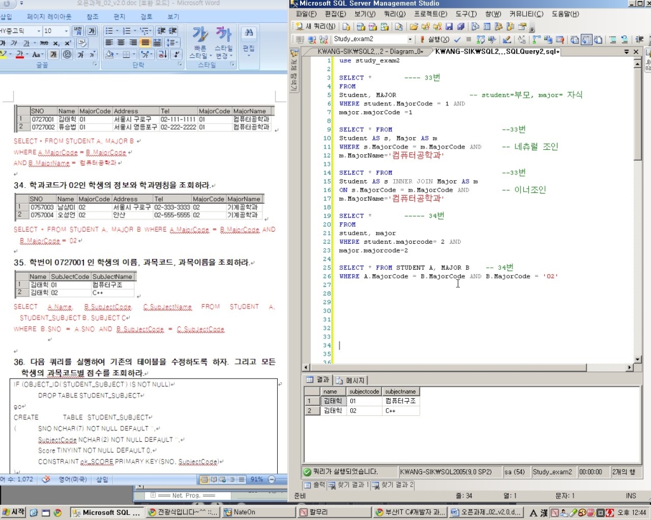Viewport: 651px width, 520px height.
Task: Click the 편집 (Editing) binoculars button
Action: click(x=249, y=40)
